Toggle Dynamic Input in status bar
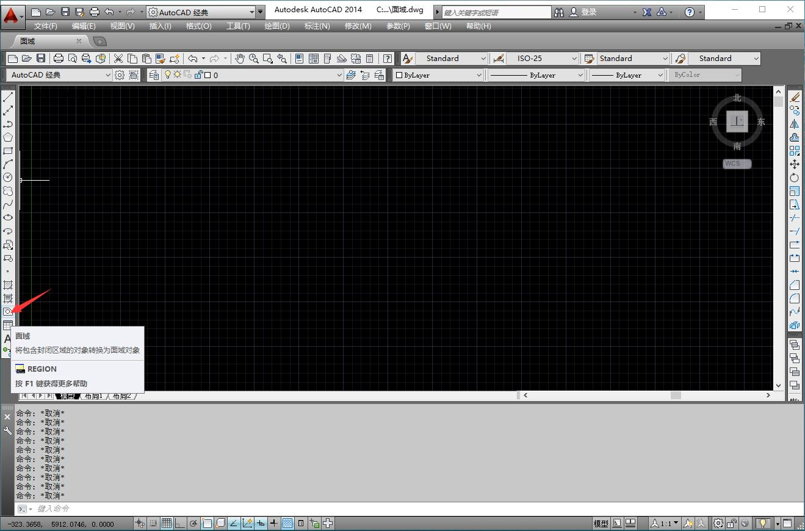 261,523
